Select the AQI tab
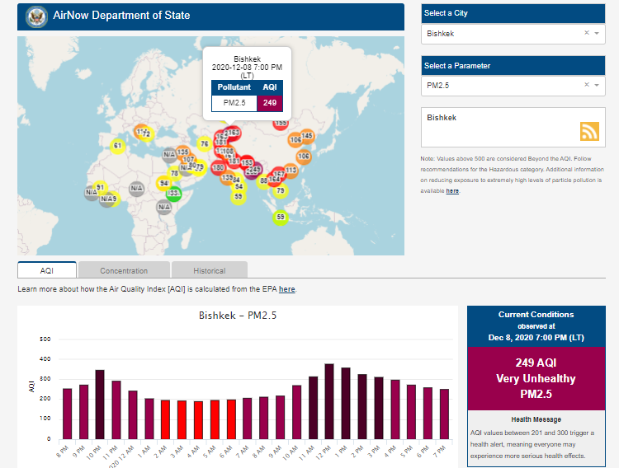The height and width of the screenshot is (468, 619). click(x=47, y=270)
